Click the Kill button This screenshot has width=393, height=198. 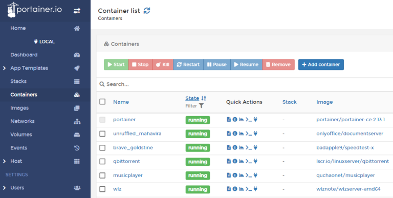(163, 64)
